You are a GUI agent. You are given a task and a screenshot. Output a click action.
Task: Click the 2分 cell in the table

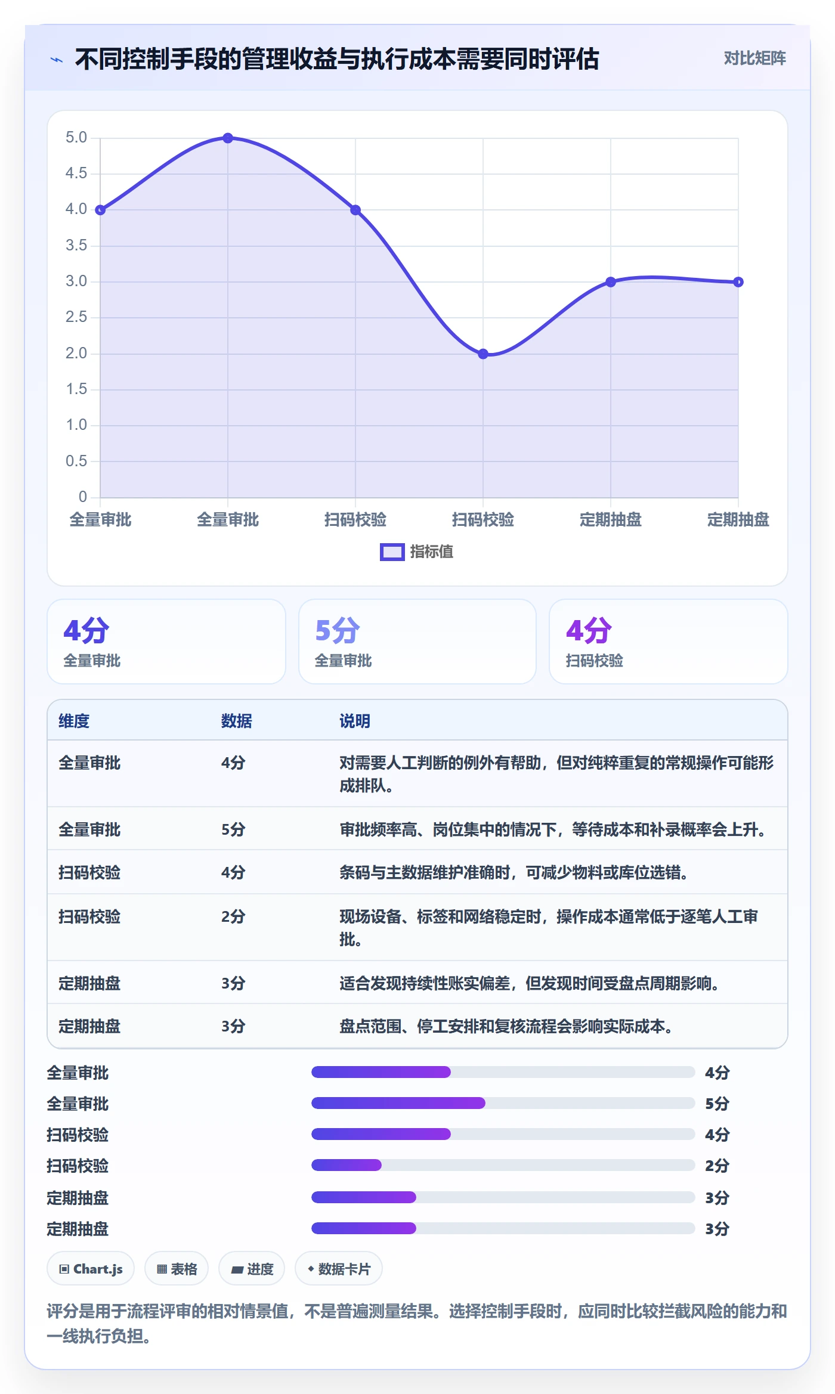(x=233, y=916)
